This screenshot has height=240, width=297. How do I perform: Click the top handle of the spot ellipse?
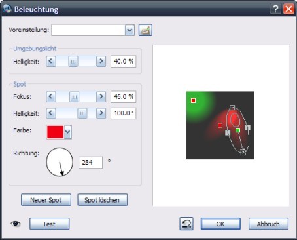232,108
